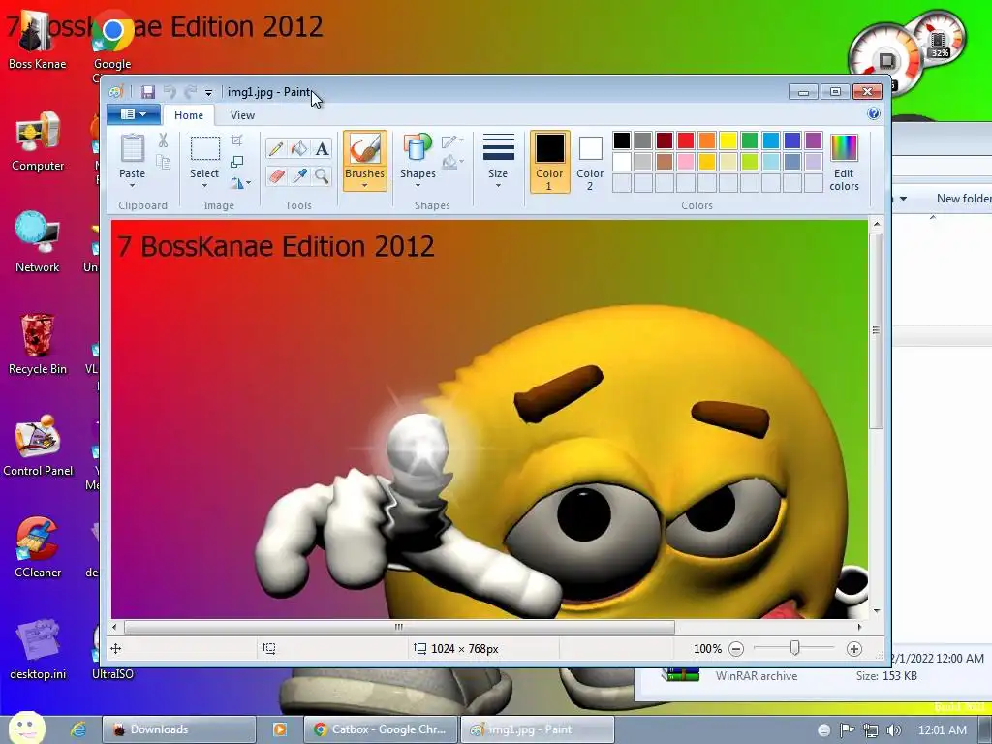Click img1.jpg - Paint taskbar button
Viewport: 992px width, 744px height.
537,729
